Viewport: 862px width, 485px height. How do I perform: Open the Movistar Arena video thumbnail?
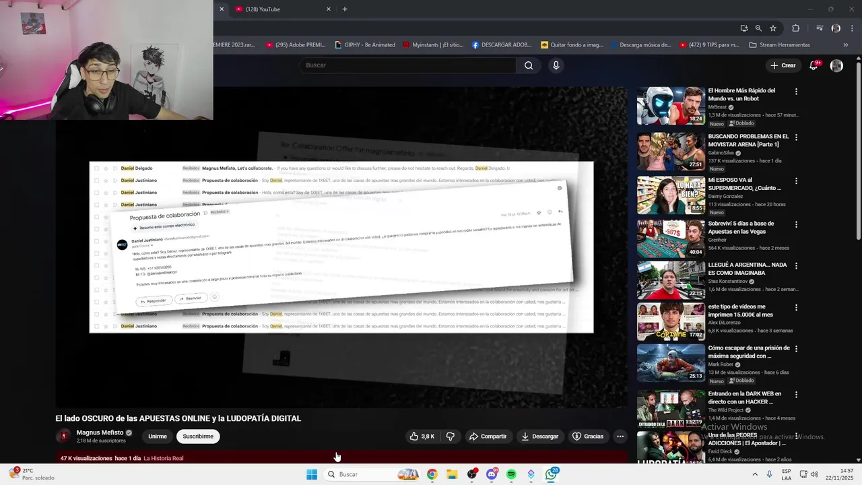tap(671, 152)
